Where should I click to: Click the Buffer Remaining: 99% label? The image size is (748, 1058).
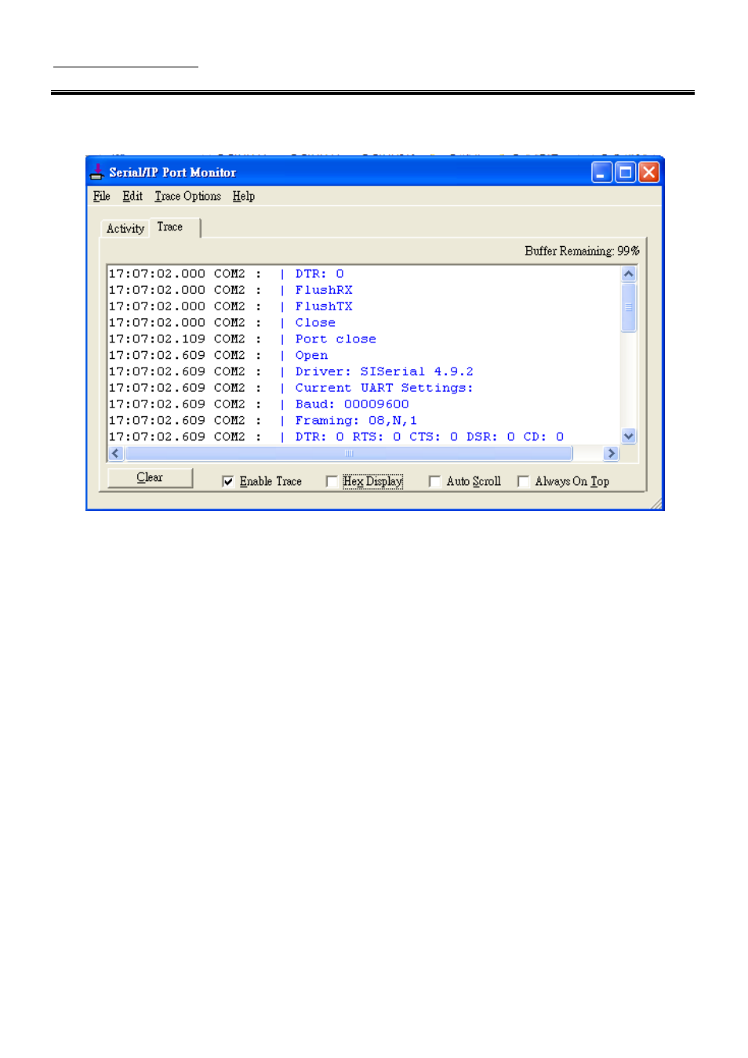582,251
